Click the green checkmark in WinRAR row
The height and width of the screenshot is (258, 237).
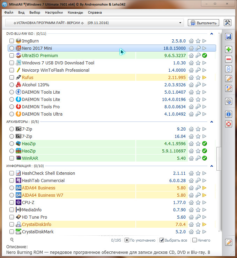205,158
